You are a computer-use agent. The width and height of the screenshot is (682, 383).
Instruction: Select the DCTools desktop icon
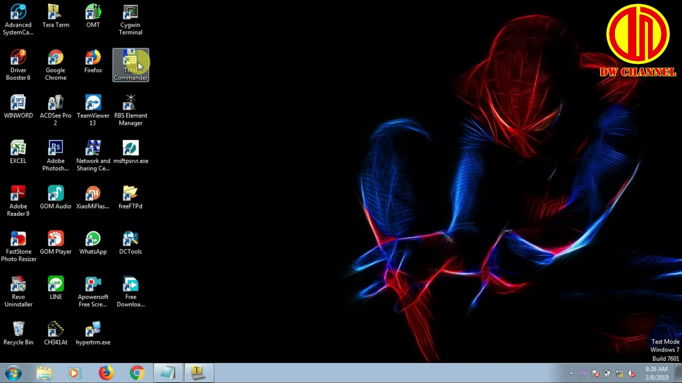click(x=131, y=242)
